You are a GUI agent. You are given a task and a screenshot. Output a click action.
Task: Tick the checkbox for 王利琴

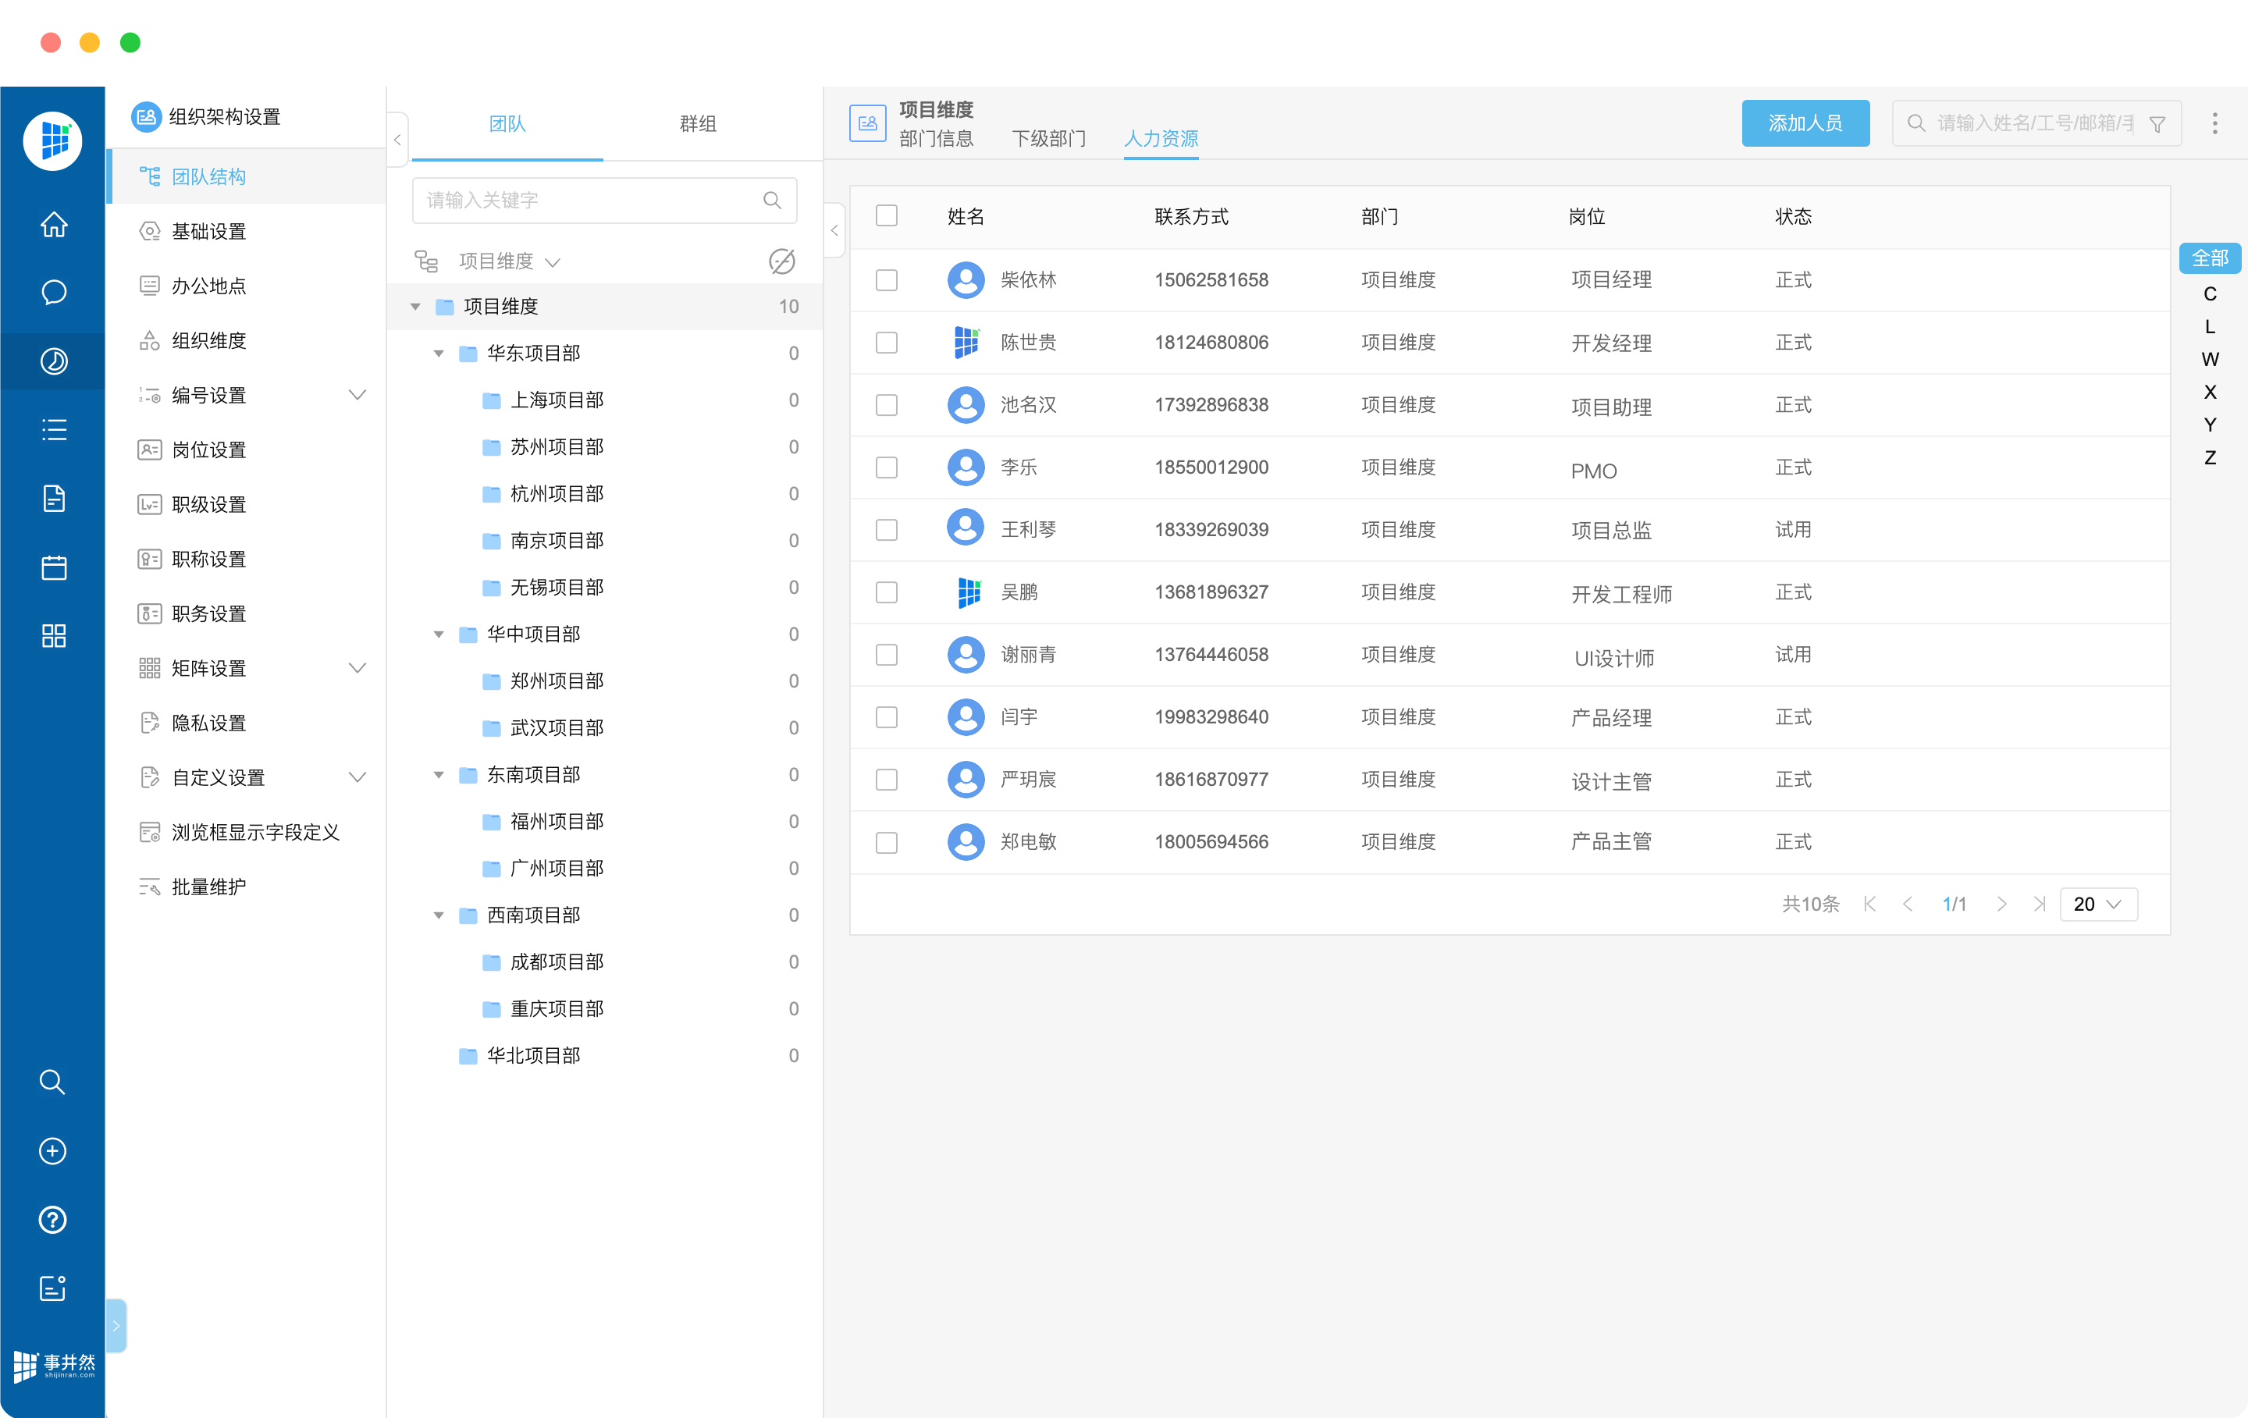tap(886, 529)
